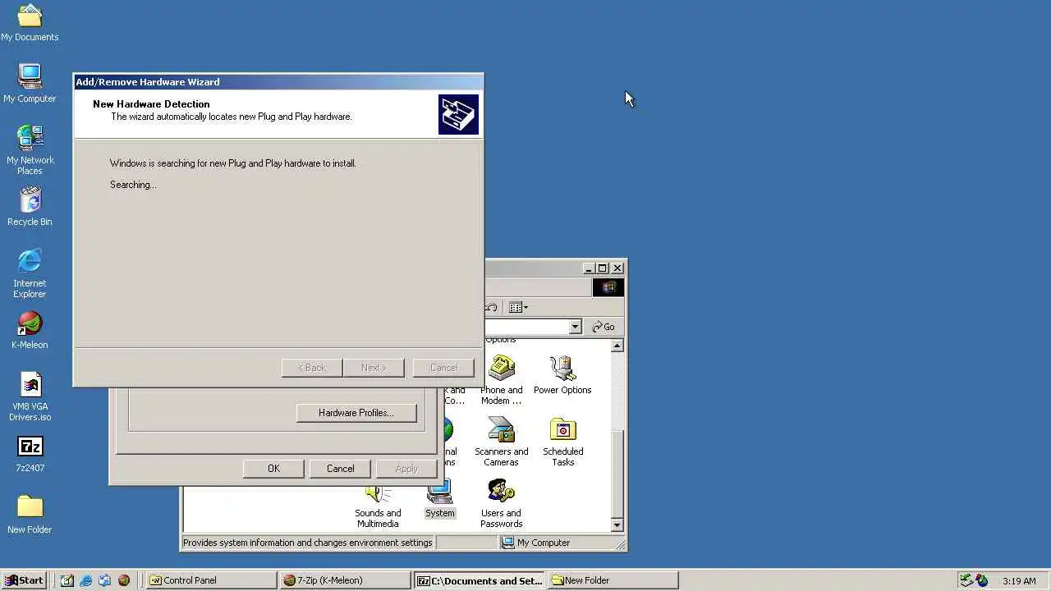Click the Go button beside address bar
The height and width of the screenshot is (591, 1051).
604,327
